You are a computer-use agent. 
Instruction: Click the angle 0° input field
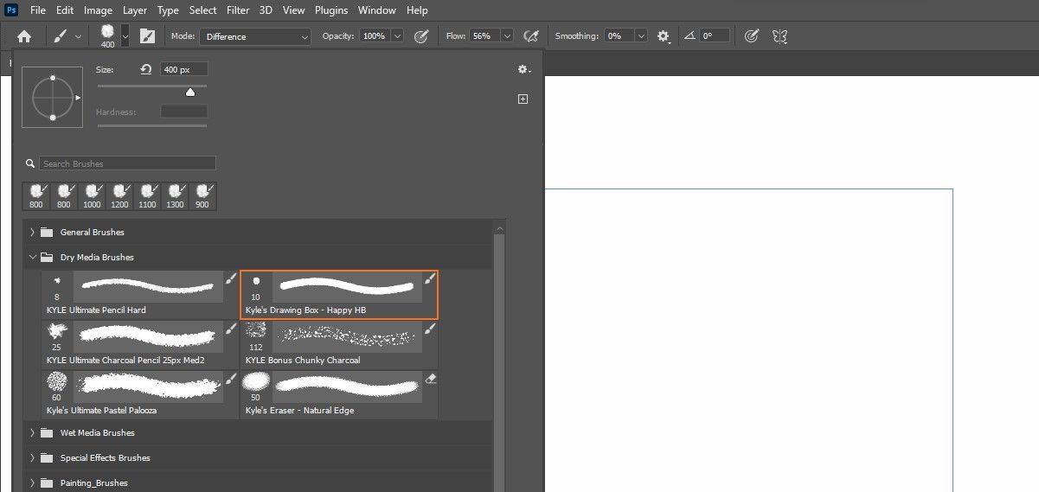(x=714, y=36)
